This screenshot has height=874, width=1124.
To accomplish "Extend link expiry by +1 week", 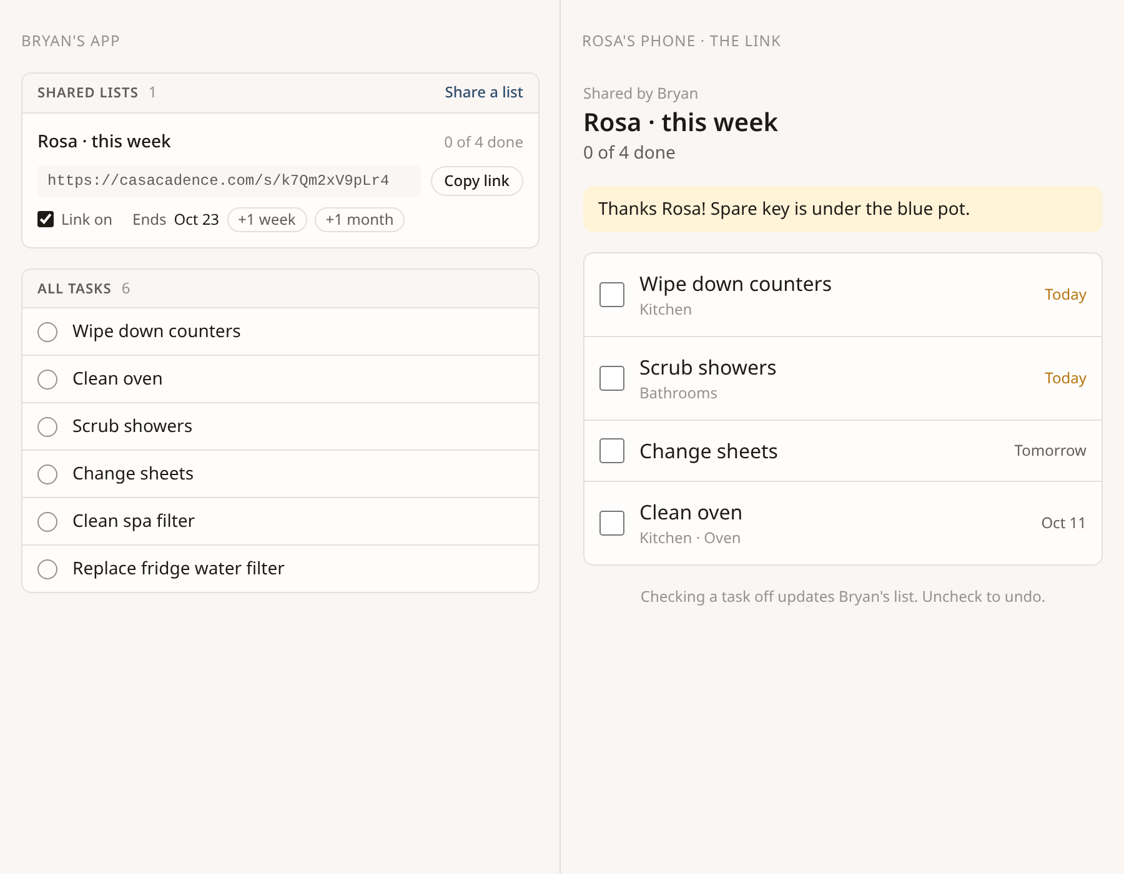I will point(267,220).
